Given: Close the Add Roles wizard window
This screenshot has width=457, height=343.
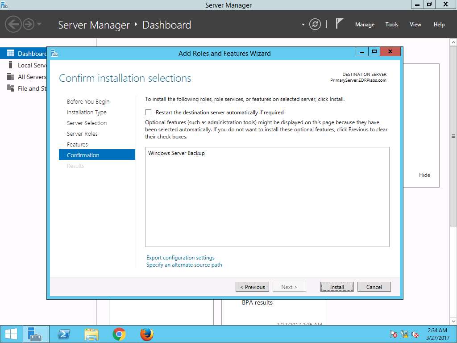Looking at the screenshot, I should coord(390,52).
